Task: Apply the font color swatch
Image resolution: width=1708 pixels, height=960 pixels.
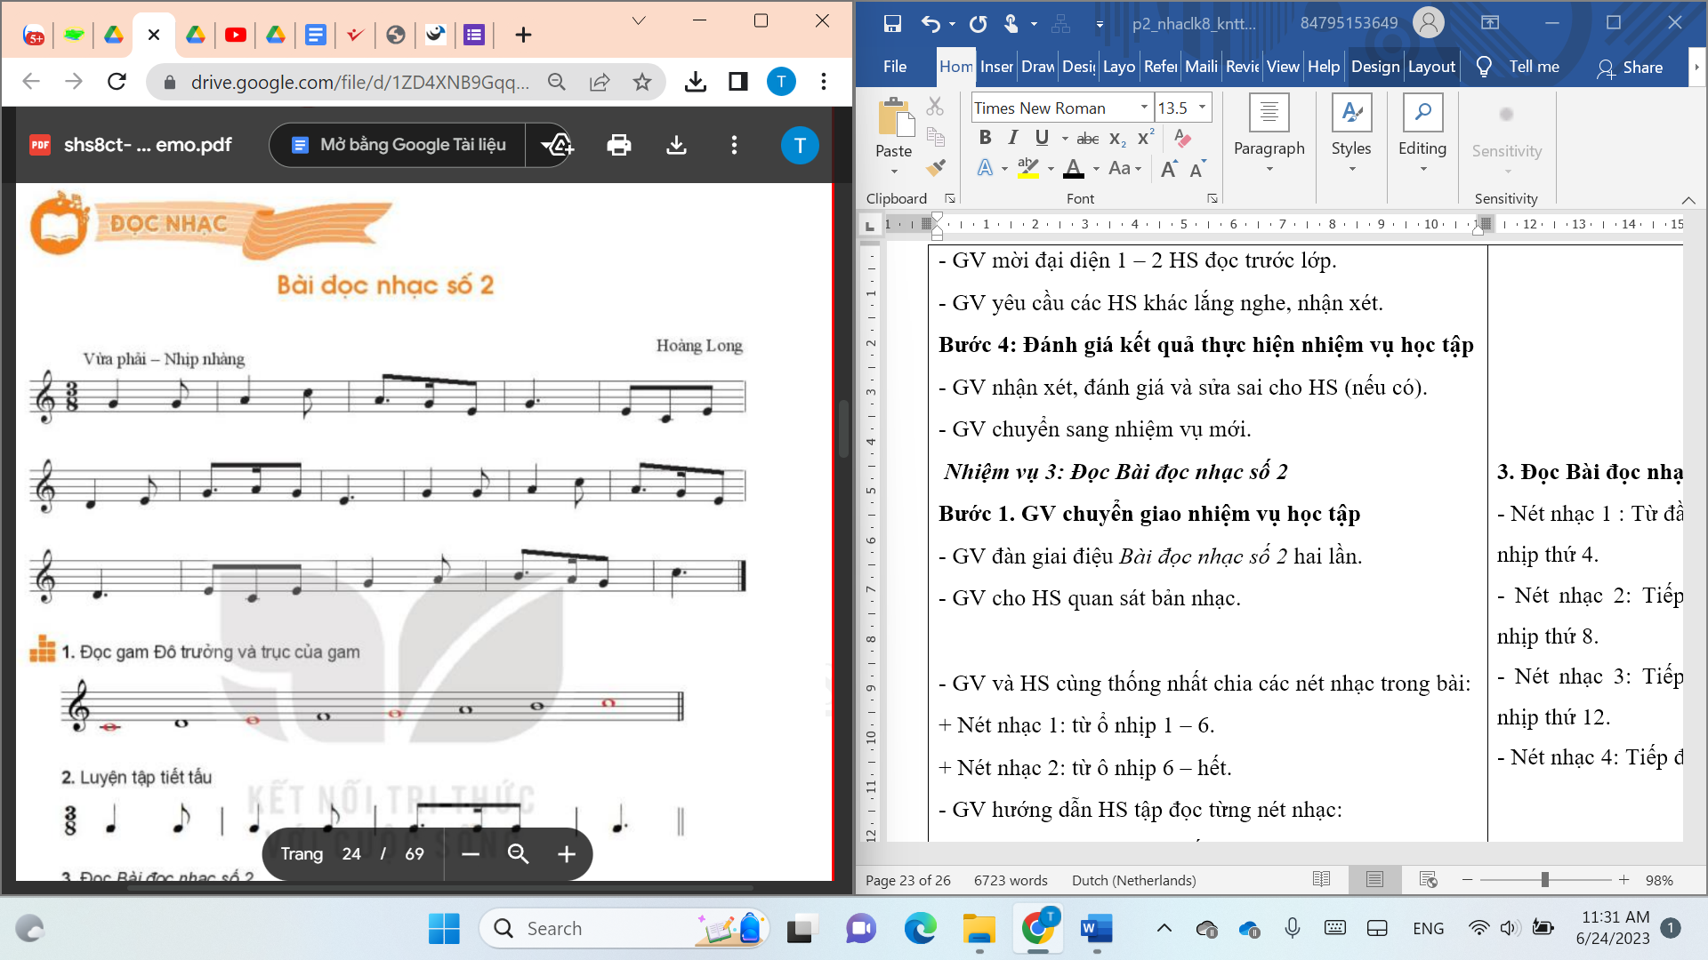Action: [1074, 168]
